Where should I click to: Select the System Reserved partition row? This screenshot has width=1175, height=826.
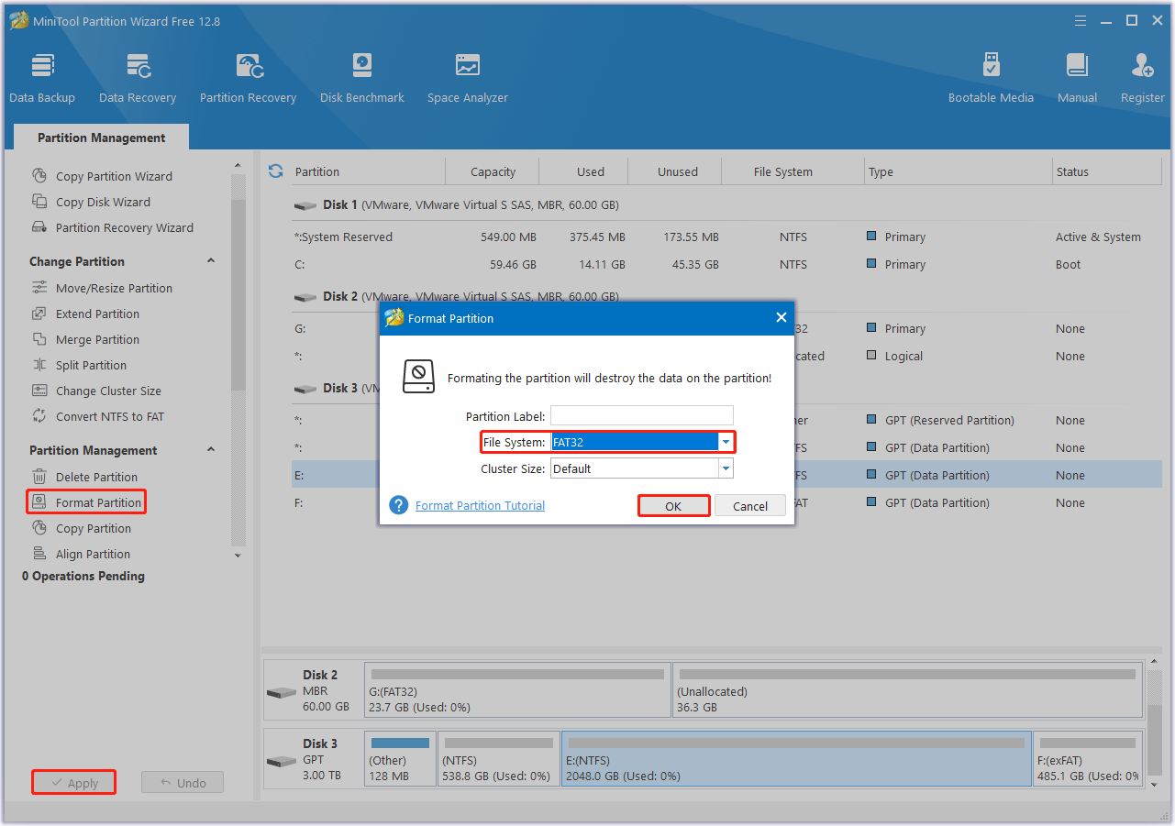[726, 237]
